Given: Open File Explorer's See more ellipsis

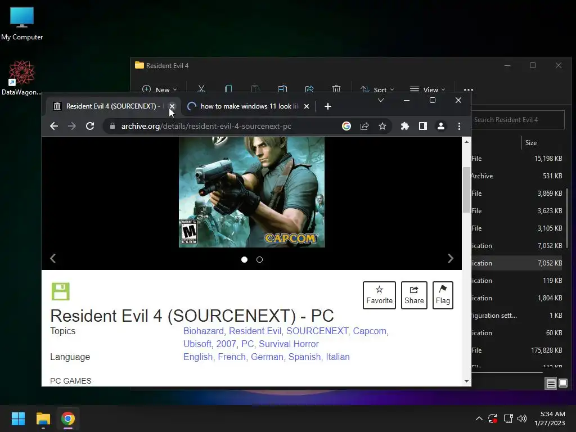Looking at the screenshot, I should point(469,89).
